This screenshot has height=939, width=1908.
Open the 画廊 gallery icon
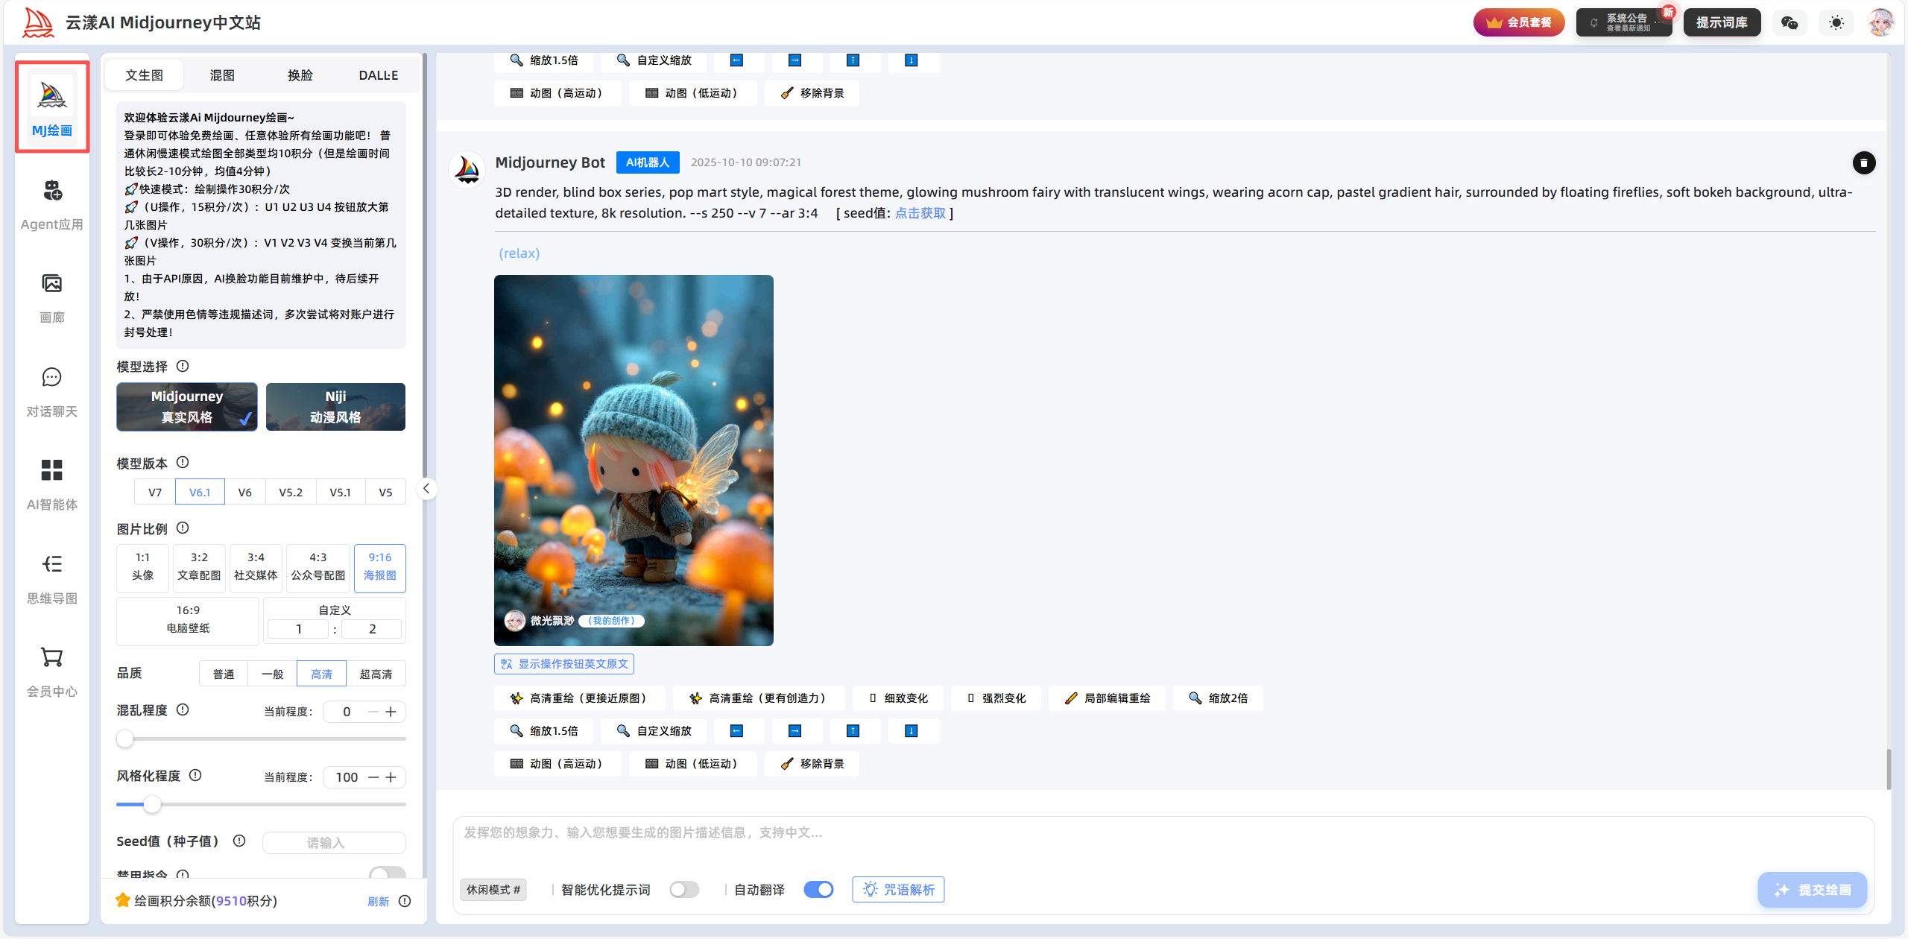click(51, 284)
